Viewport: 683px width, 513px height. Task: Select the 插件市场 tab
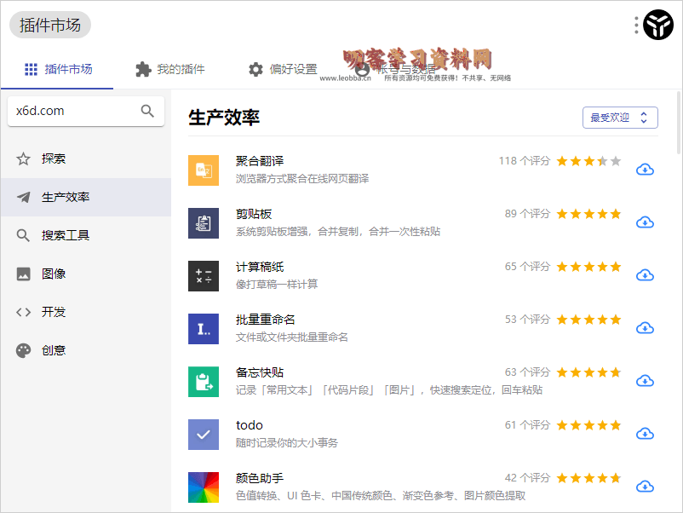click(58, 69)
